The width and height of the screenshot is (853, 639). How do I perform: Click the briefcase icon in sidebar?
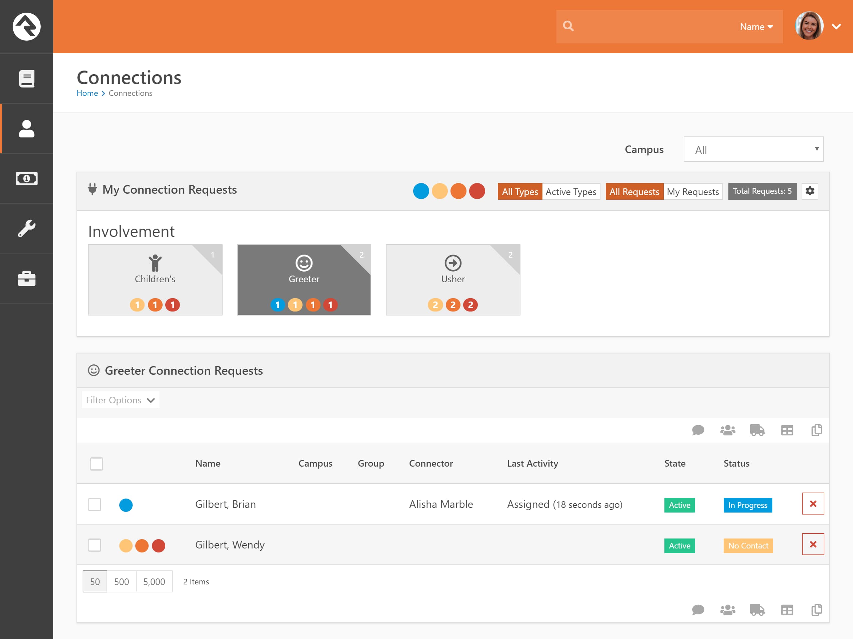26,279
